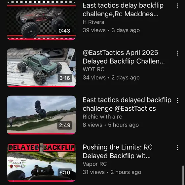Open 'Pushing the Limits: RC Delayed Backflip' title

pos(118,152)
